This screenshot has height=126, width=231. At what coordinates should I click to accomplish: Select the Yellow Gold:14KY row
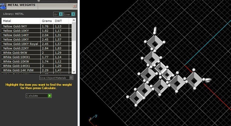[x=36, y=35]
